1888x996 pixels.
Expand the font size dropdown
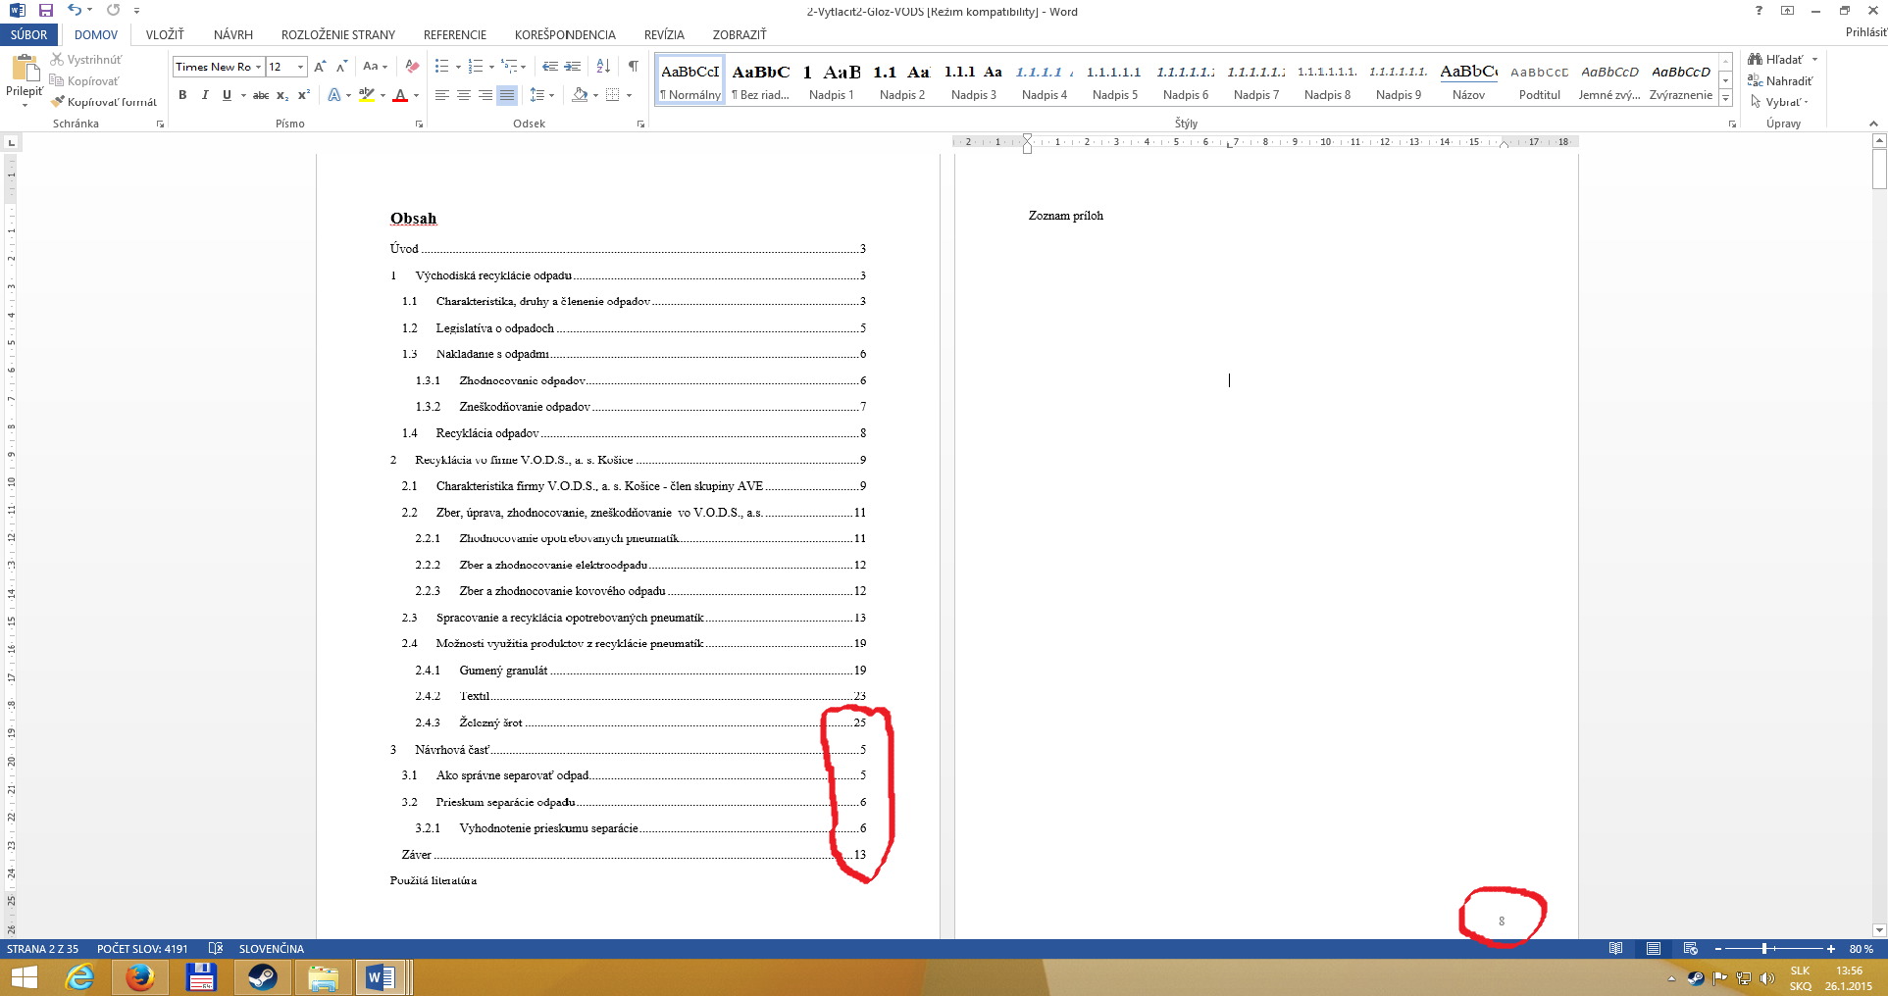(300, 67)
